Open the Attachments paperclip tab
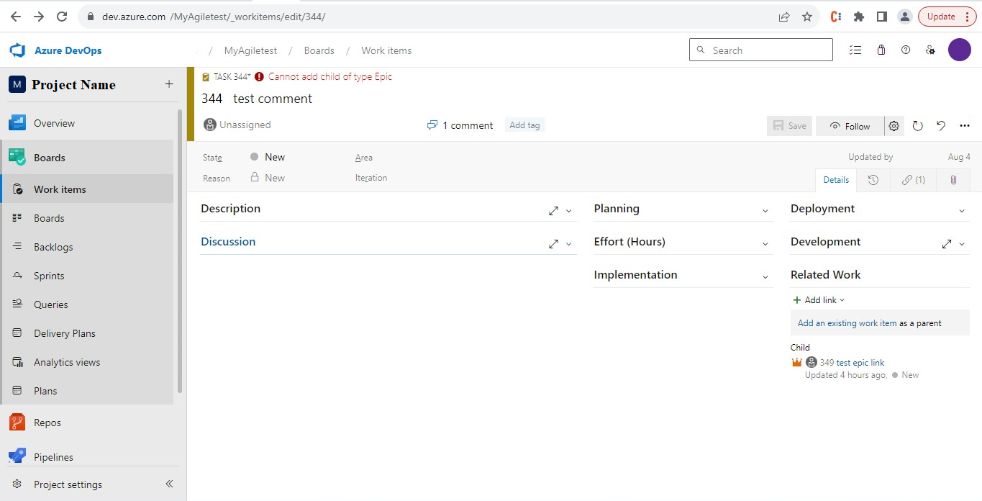The height and width of the screenshot is (501, 982). (x=953, y=180)
